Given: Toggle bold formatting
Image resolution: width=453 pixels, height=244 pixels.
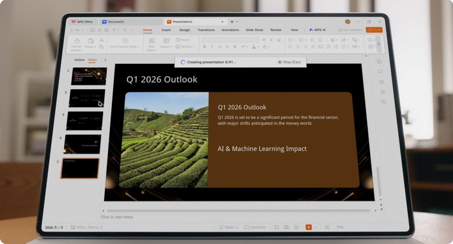Looking at the screenshot, I should (x=204, y=46).
